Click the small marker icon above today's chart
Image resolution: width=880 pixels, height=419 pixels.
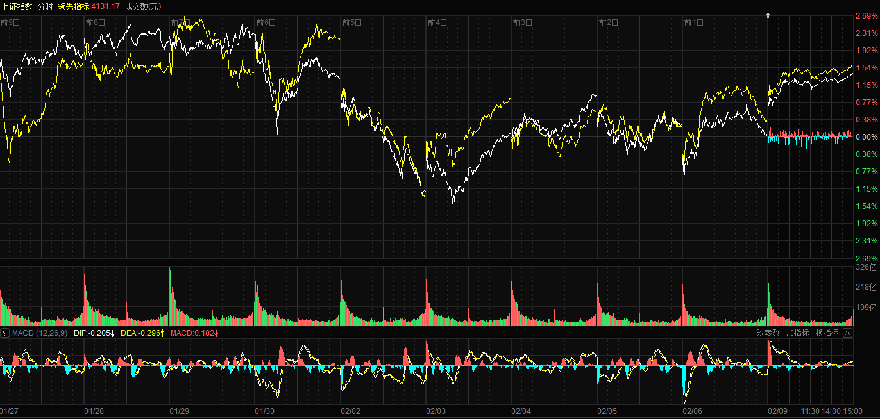point(768,15)
